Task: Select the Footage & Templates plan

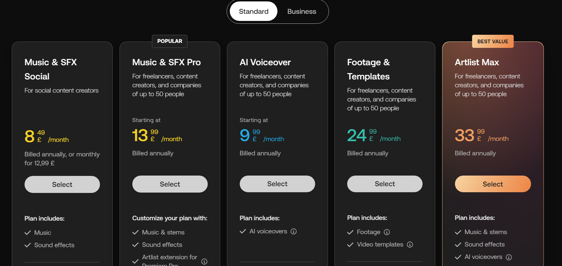Action: (385, 184)
